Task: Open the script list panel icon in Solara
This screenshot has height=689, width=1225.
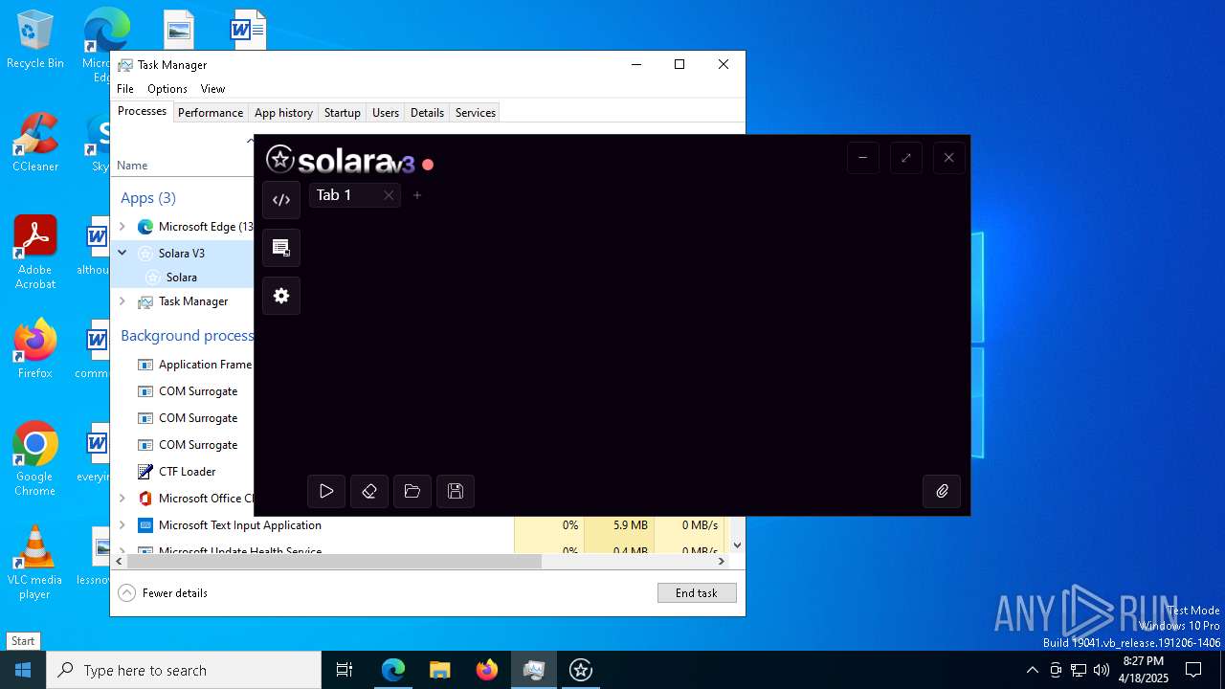Action: coord(281,248)
